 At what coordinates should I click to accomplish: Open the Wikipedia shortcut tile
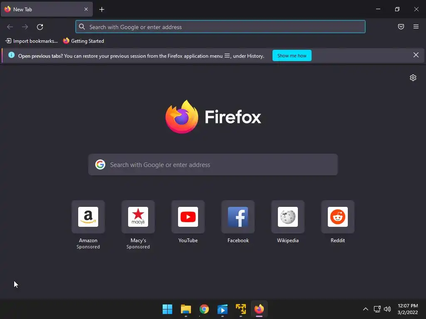[288, 217]
